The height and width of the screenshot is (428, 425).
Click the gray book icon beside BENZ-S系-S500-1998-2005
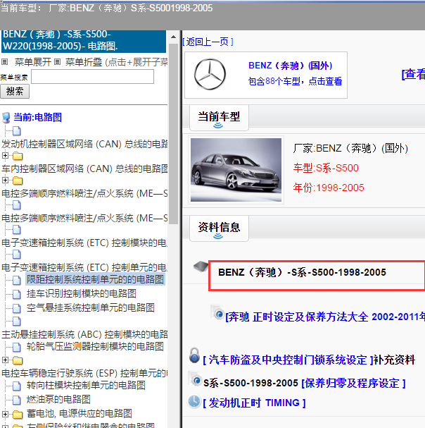pos(201,266)
